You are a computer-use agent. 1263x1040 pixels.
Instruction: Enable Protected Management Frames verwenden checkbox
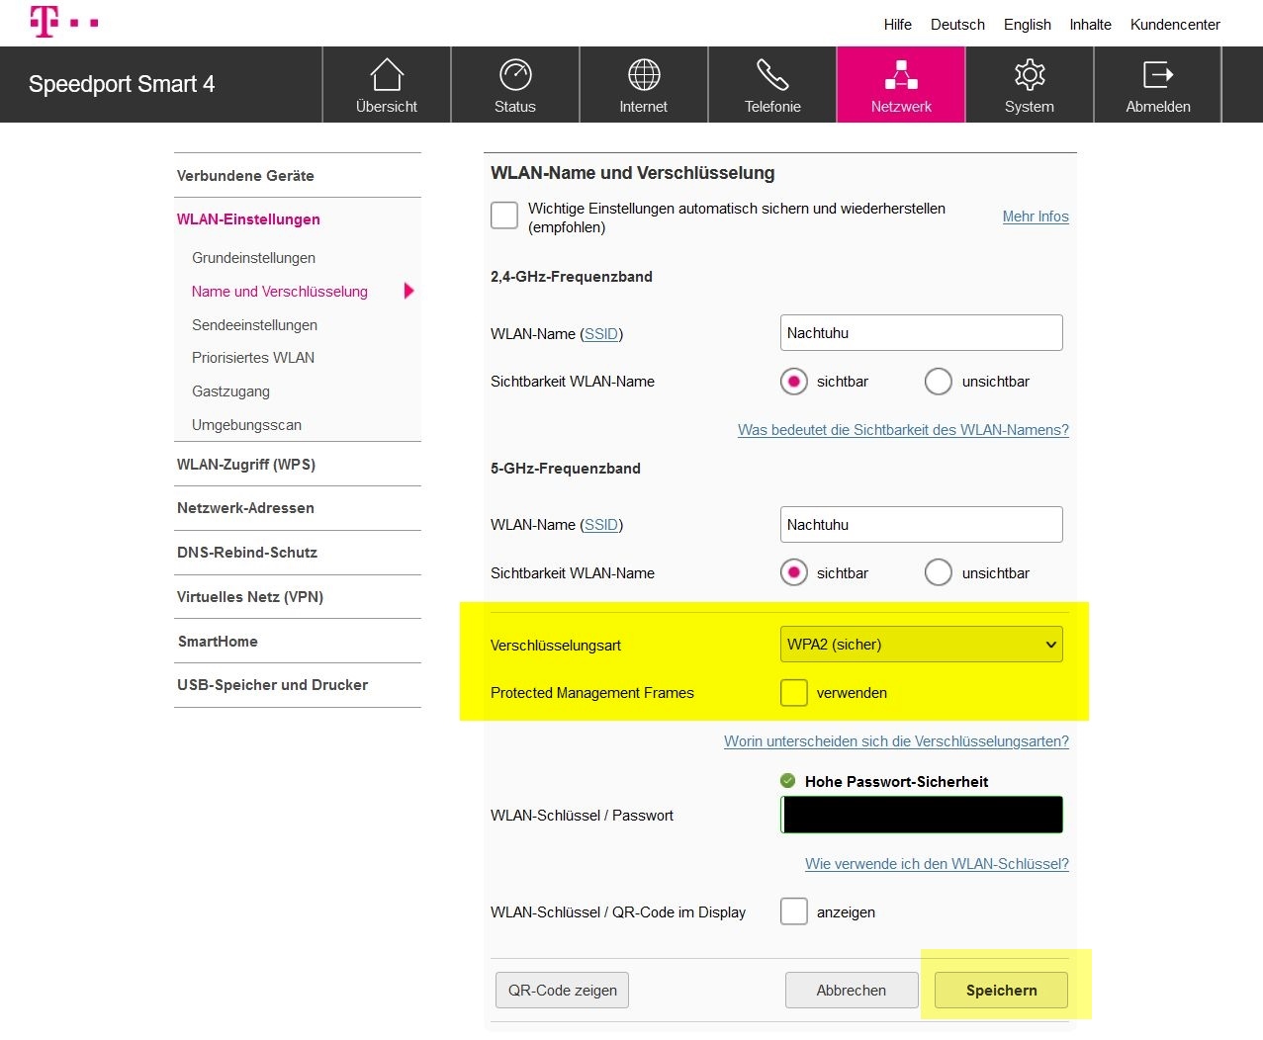click(x=793, y=693)
